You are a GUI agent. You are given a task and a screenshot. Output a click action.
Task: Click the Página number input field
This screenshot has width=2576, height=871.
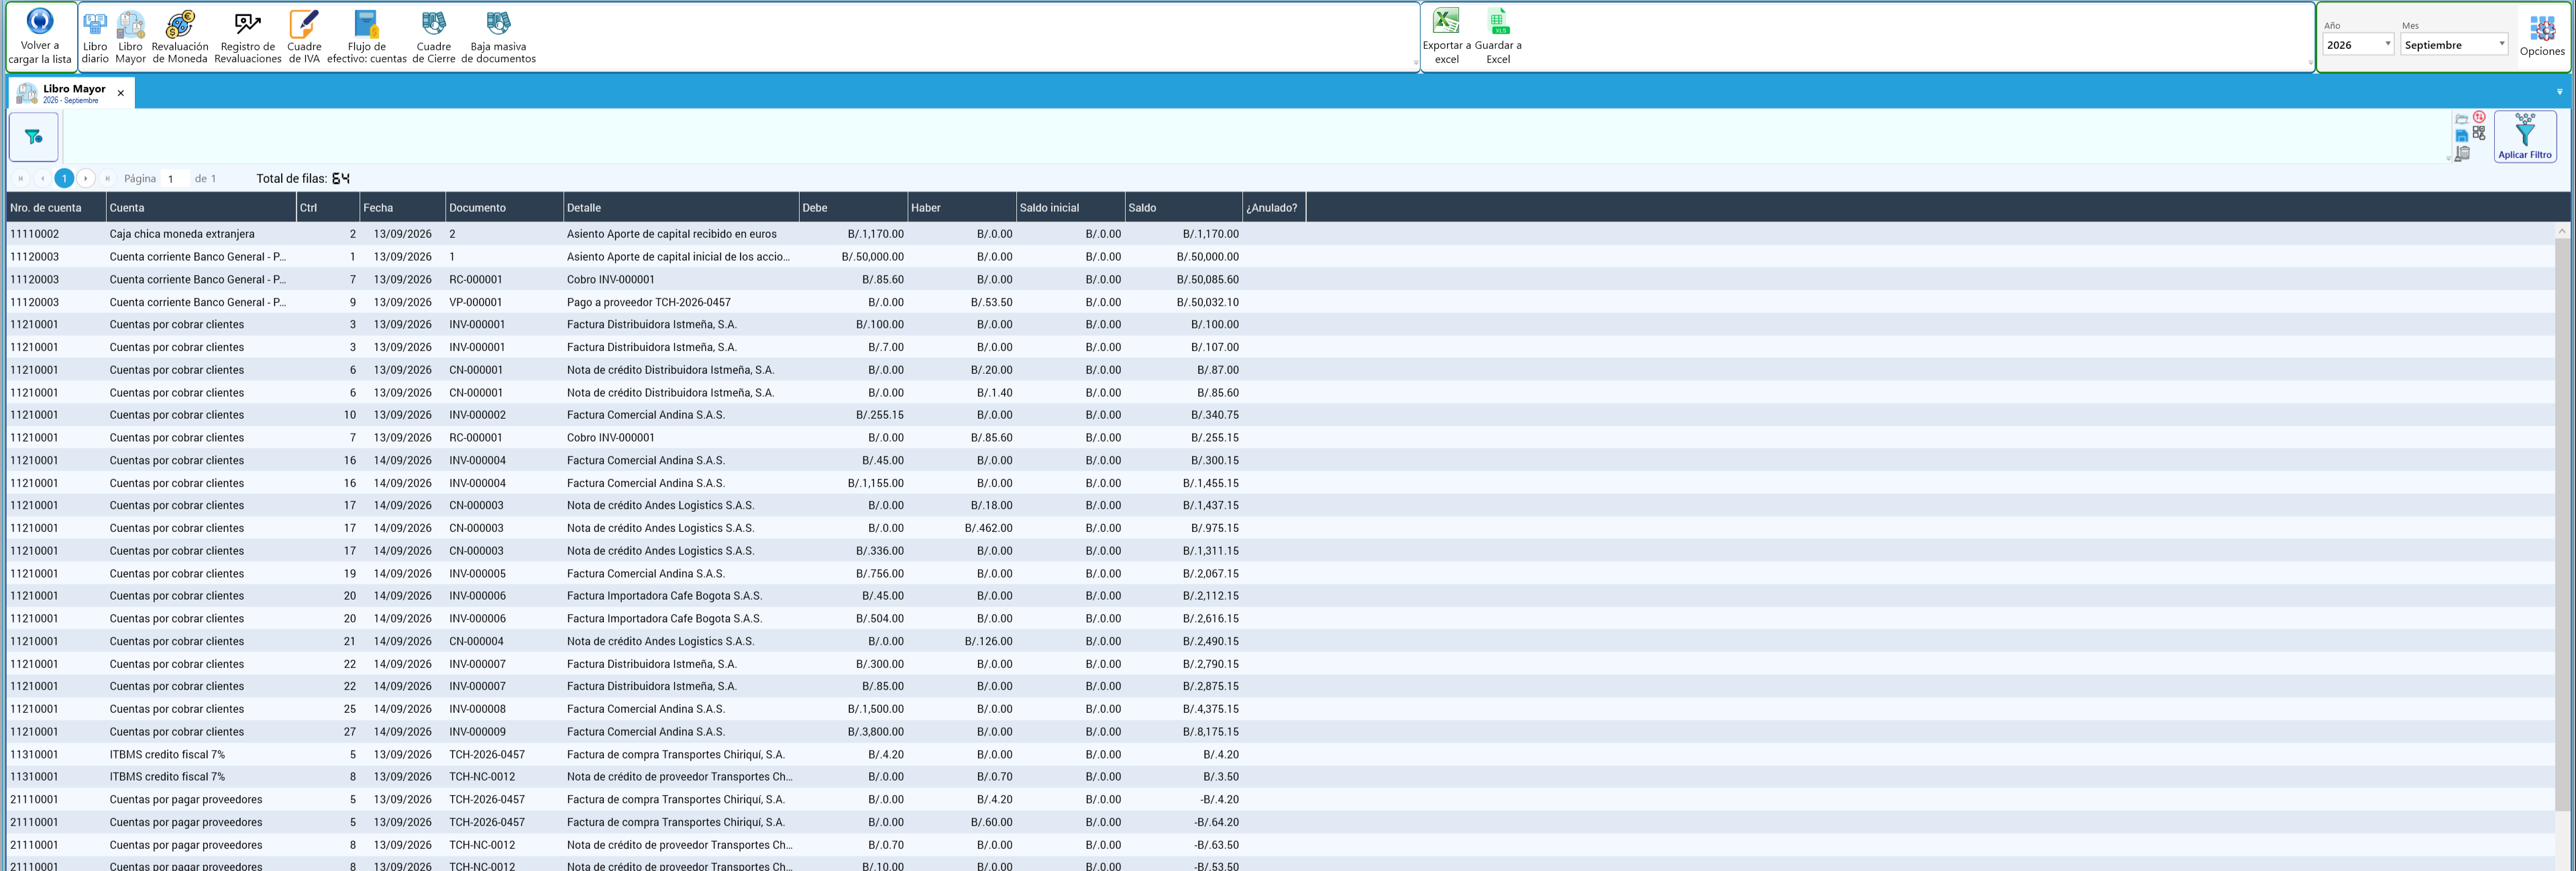(176, 179)
